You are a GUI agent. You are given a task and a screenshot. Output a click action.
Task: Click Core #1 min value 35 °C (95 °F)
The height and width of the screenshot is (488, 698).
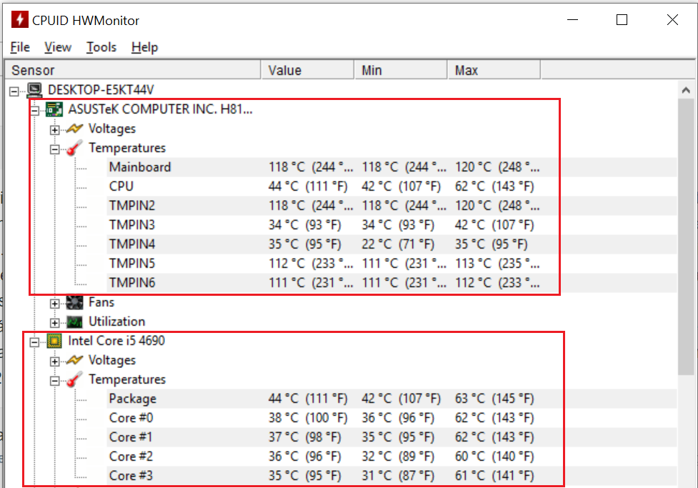398,437
